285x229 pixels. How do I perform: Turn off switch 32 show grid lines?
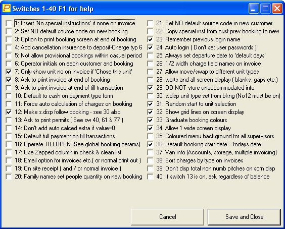pyautogui.click(x=150, y=112)
